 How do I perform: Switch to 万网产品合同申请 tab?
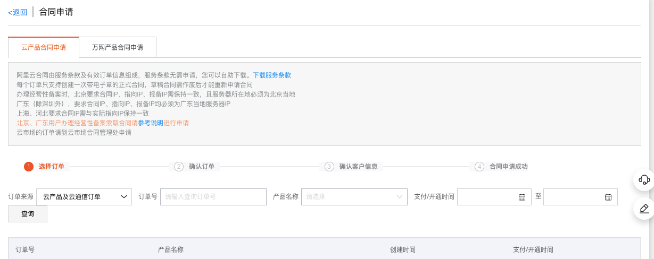point(118,47)
